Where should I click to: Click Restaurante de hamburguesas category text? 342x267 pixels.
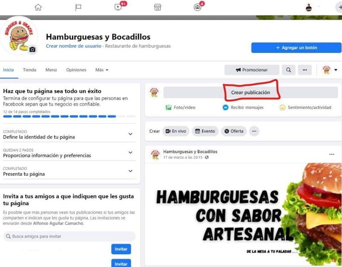[138, 46]
